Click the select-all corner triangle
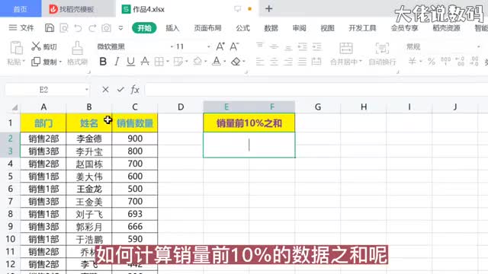Image resolution: width=488 pixels, height=274 pixels. click(14, 107)
